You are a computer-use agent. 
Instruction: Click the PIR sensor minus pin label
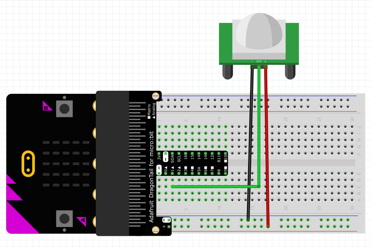click(252, 62)
